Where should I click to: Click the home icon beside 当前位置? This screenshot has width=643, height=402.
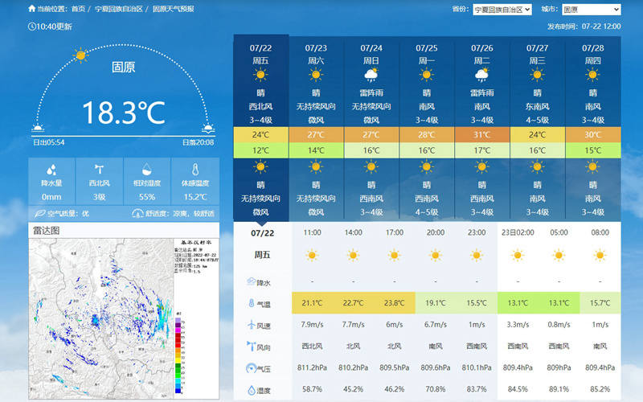coord(31,9)
